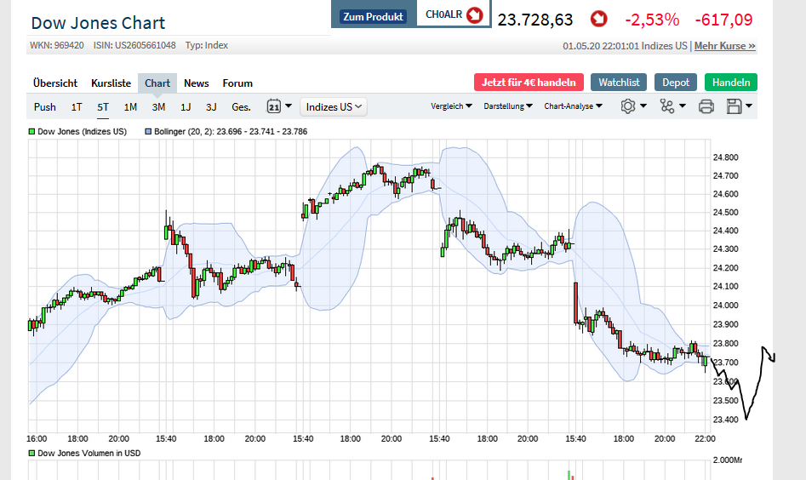
Task: Click the Dow Jones Volumen legend marker
Action: click(31, 454)
